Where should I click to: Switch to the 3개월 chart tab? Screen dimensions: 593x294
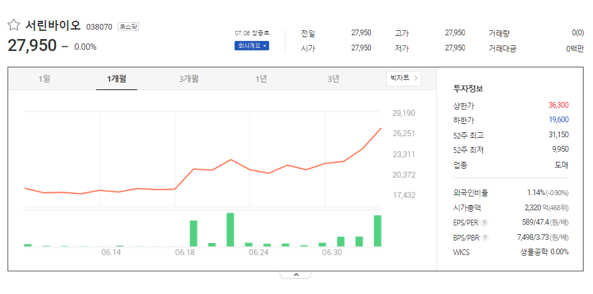point(189,79)
